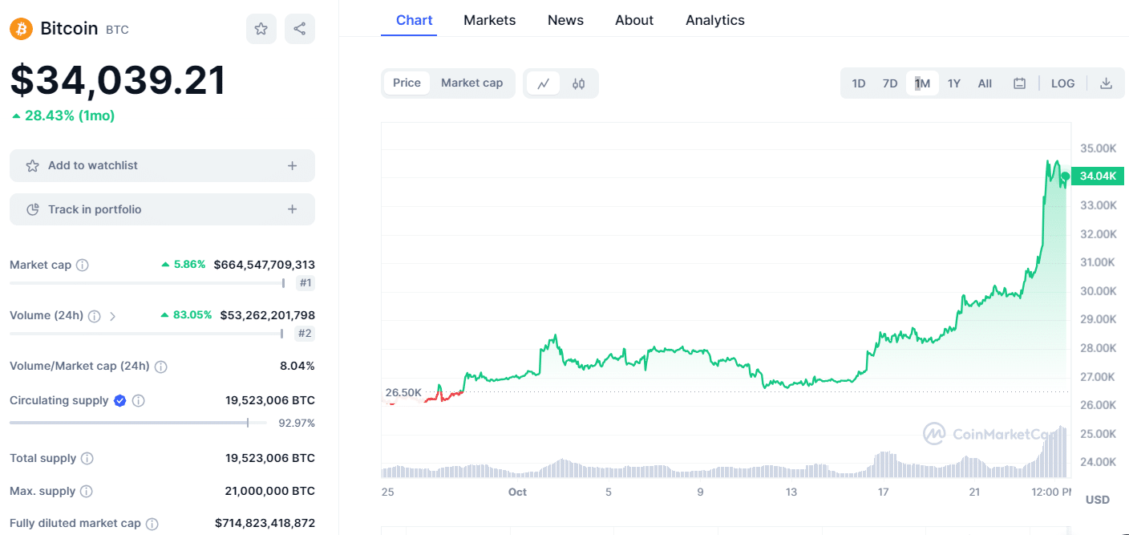The height and width of the screenshot is (535, 1129).
Task: Click the 92.97% supply percentage
Action: click(297, 423)
